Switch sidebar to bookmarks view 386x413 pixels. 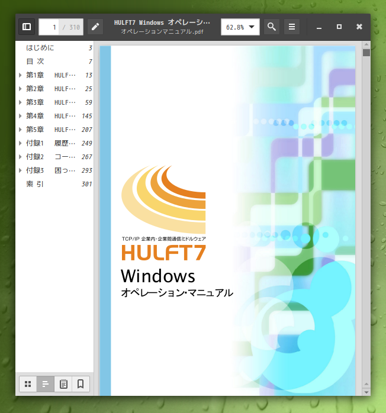pyautogui.click(x=81, y=384)
